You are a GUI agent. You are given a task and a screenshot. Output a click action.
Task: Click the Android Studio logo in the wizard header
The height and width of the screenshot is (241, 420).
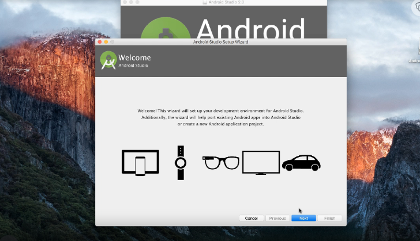[x=108, y=60]
